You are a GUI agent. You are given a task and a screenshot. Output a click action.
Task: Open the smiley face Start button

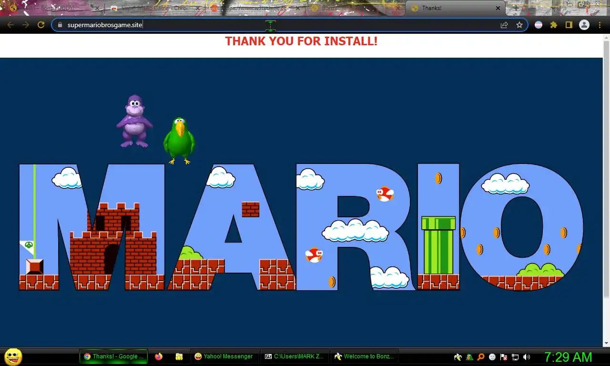(x=13, y=356)
